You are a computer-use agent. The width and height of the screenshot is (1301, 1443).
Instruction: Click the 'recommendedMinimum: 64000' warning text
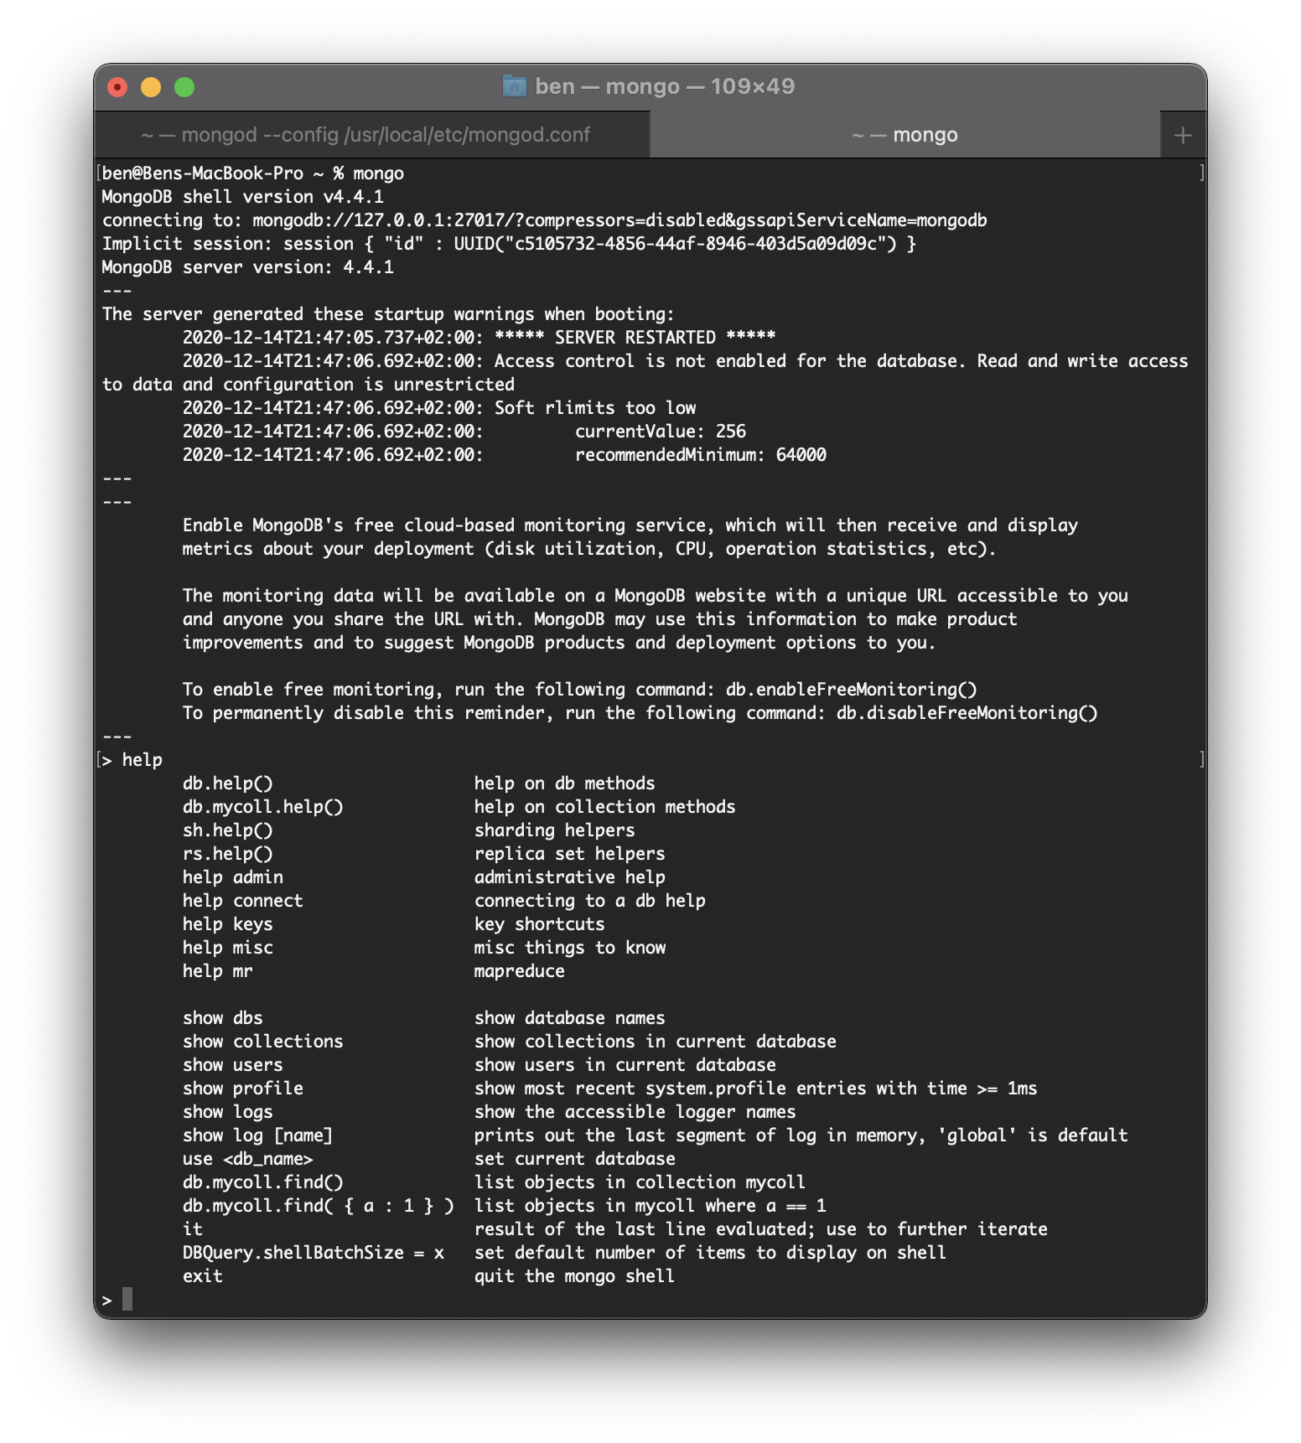pos(700,455)
